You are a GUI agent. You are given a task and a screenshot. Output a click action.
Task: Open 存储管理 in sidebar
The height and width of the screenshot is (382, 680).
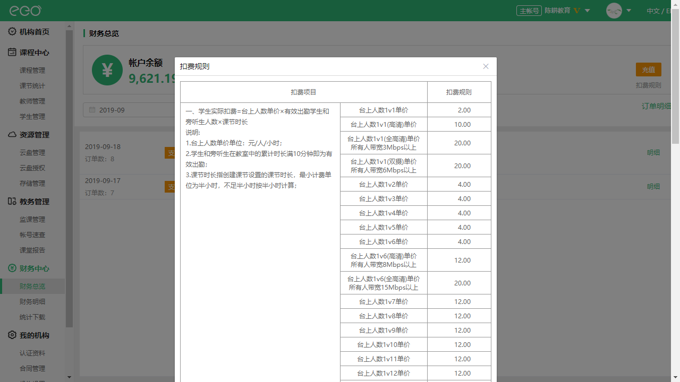coord(32,183)
